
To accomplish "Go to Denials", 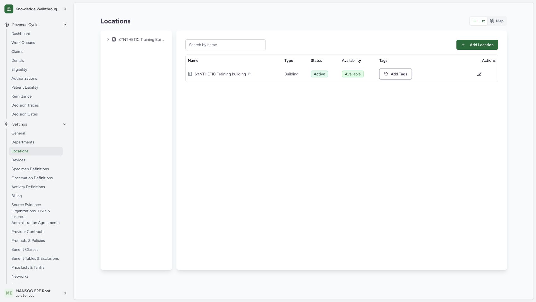I will click(x=36, y=60).
